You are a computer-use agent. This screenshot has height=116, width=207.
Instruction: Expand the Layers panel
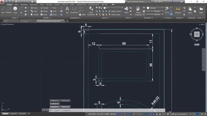coord(105,18)
